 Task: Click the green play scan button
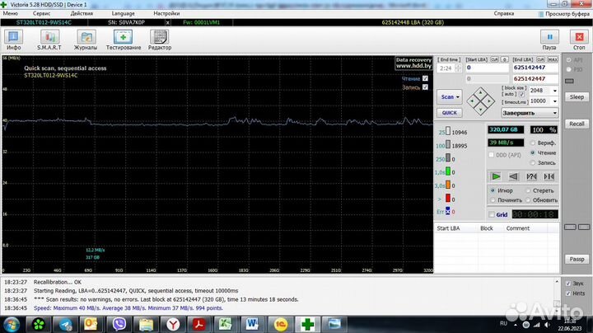coord(496,176)
